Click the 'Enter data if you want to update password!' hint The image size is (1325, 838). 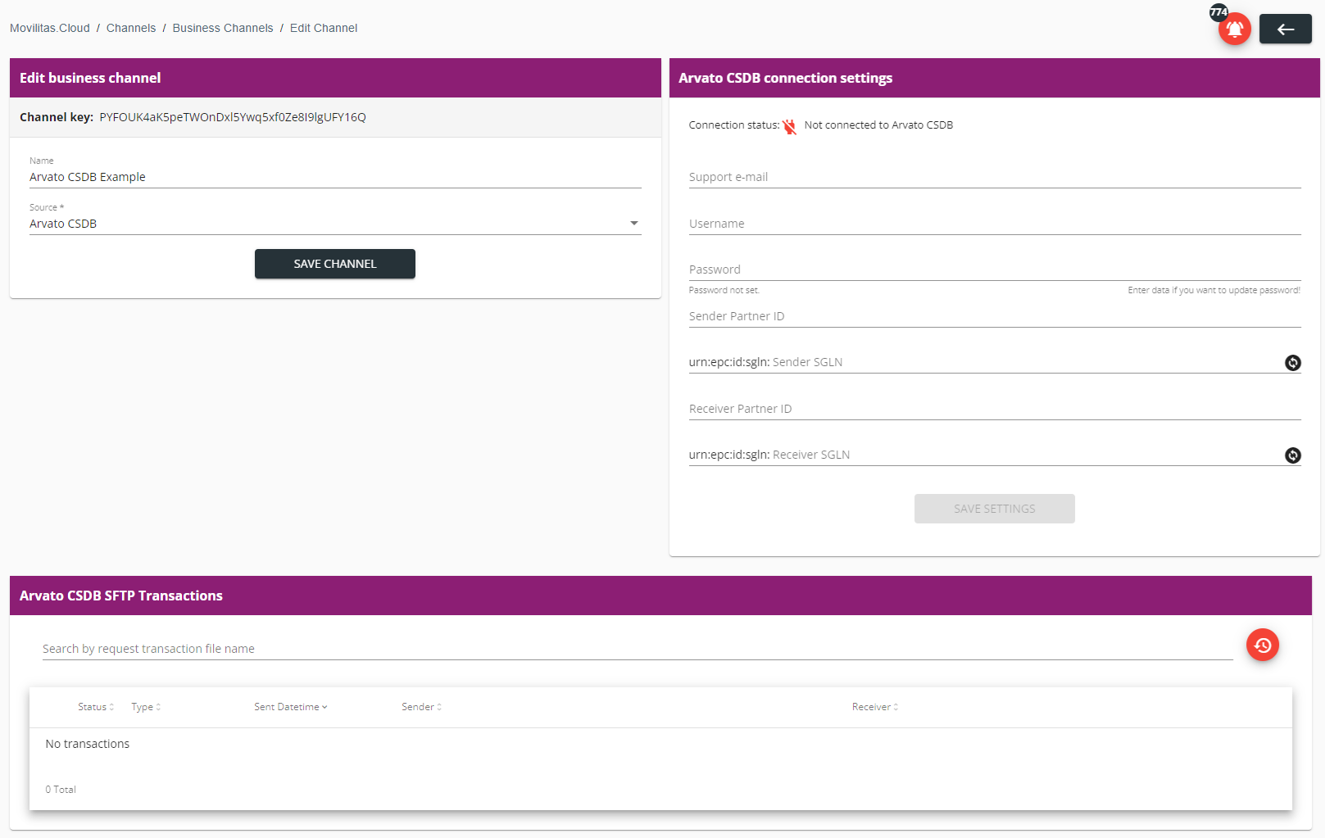[x=1214, y=290]
